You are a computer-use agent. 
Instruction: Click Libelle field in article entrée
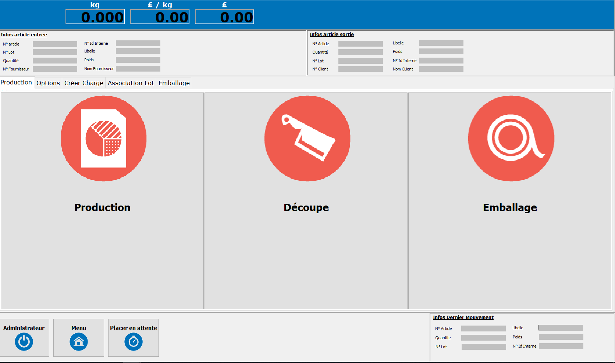[138, 51]
